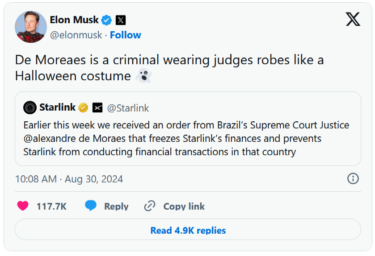This screenshot has height=256, width=375.
Task: Click the Starlink circular avatar icon
Action: tap(30, 107)
